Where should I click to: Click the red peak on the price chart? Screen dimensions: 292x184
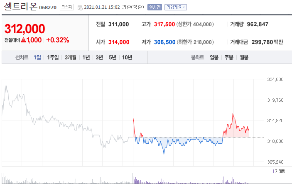click(x=233, y=114)
